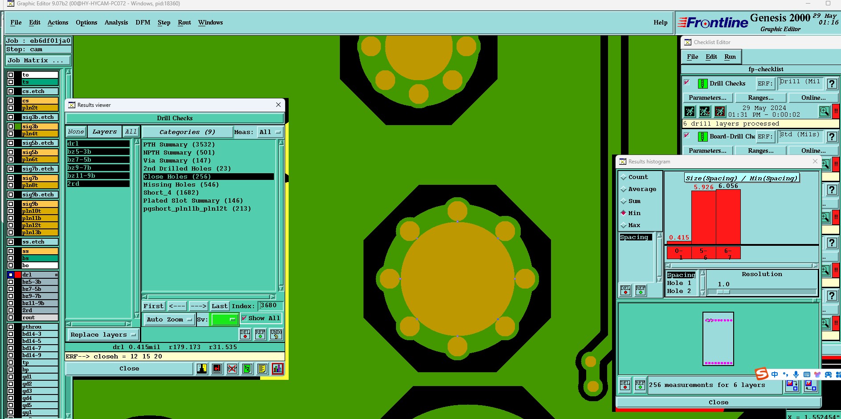Click the green drill icon beside Board-Drill Checks
Viewport: 841px width, 419px height.
point(702,137)
